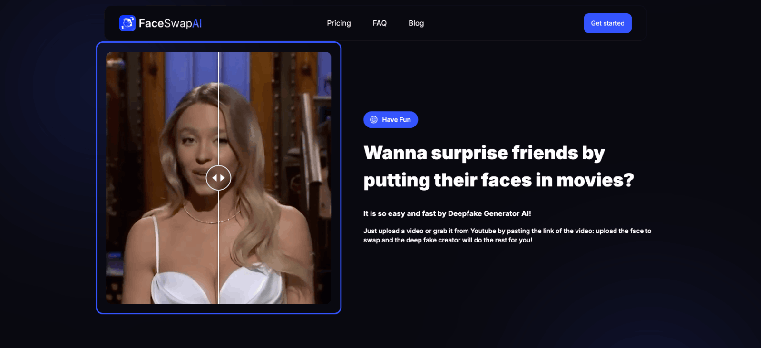Click the paragraph starting 'Just upload a video'
Screen dimensions: 761x348
coord(507,235)
